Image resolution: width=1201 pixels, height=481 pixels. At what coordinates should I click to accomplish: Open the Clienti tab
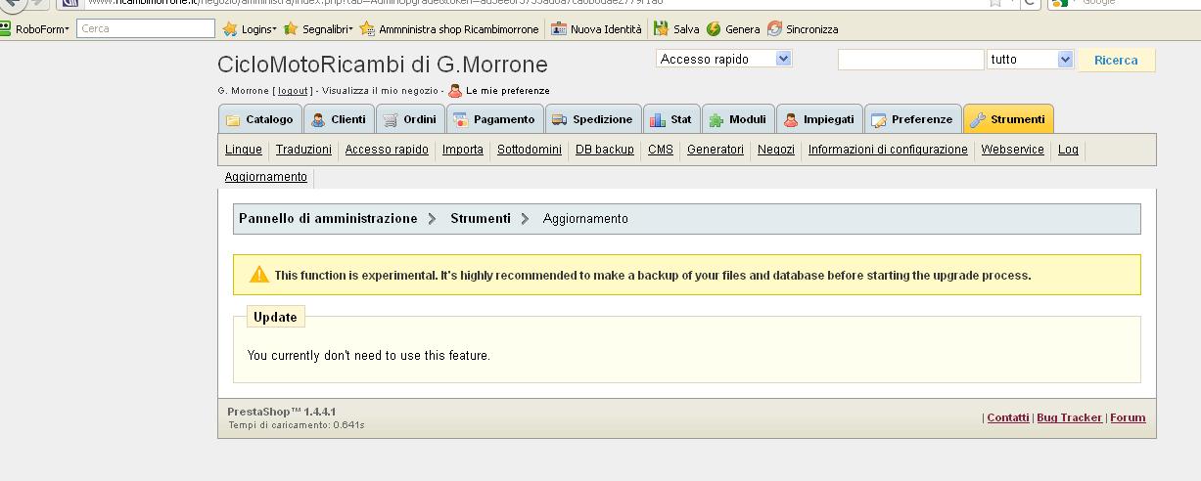coord(338,119)
